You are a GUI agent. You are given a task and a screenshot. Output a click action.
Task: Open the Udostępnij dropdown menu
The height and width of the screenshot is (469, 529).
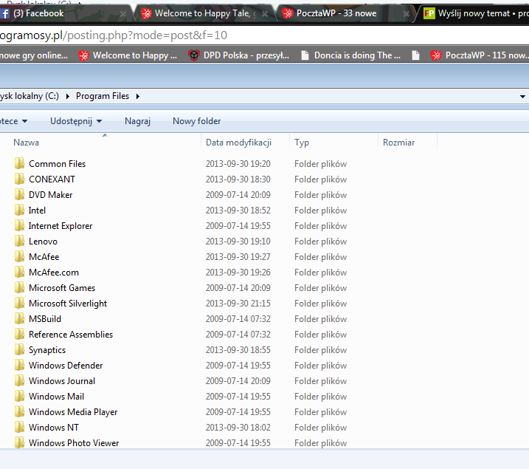76,121
